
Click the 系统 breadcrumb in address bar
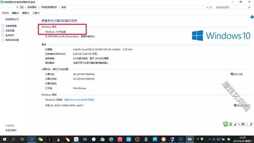click(63, 7)
